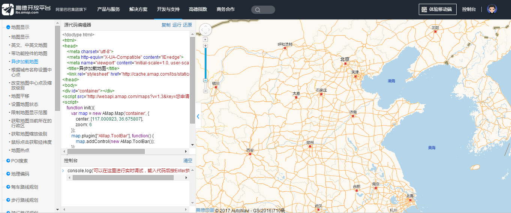Screen dimensions: 511x213
Task: Click 运行 to run the code
Action: point(177,25)
